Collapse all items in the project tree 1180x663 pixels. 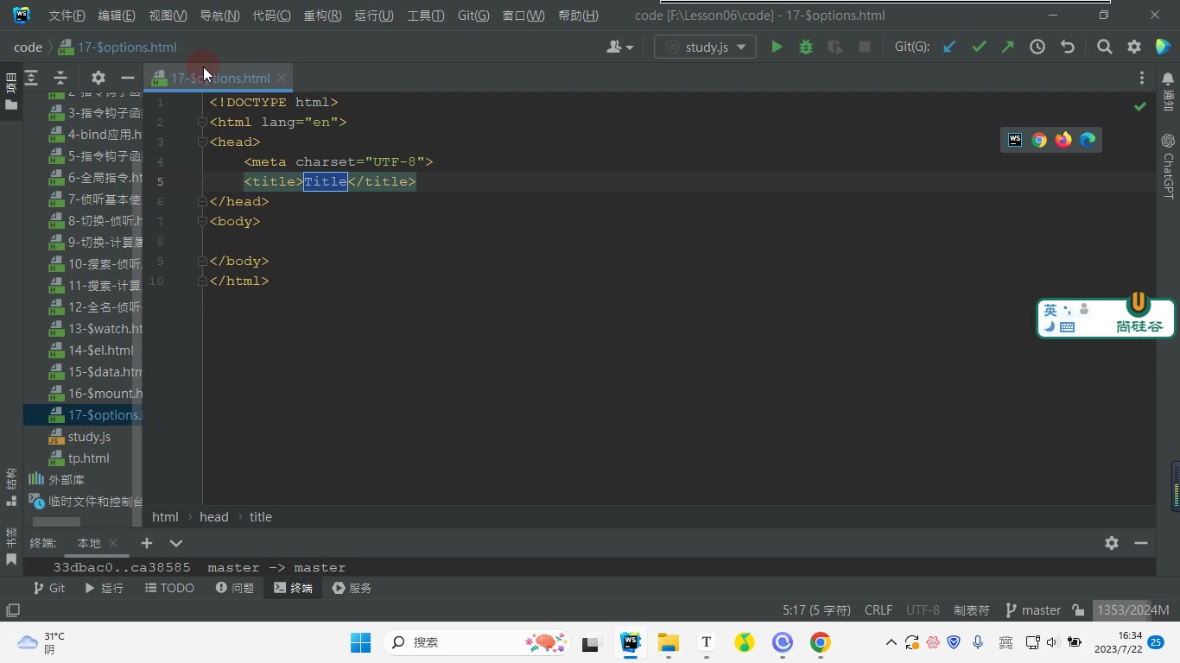(60, 78)
